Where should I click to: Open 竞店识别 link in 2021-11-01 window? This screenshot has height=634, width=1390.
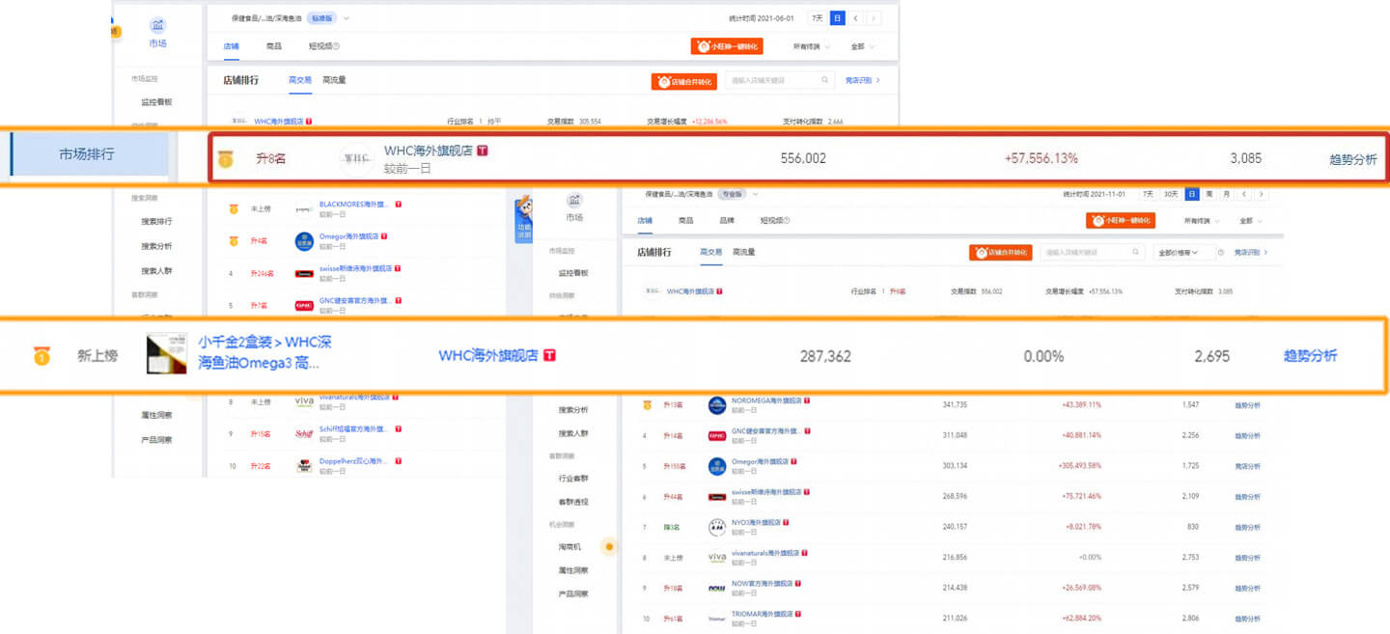pyautogui.click(x=1252, y=252)
